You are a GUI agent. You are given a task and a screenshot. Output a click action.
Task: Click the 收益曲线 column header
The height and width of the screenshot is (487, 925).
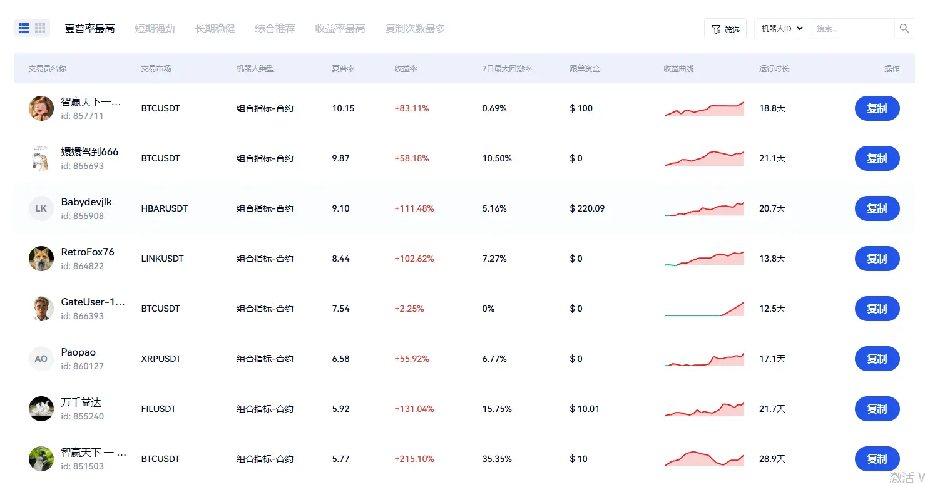coord(679,69)
